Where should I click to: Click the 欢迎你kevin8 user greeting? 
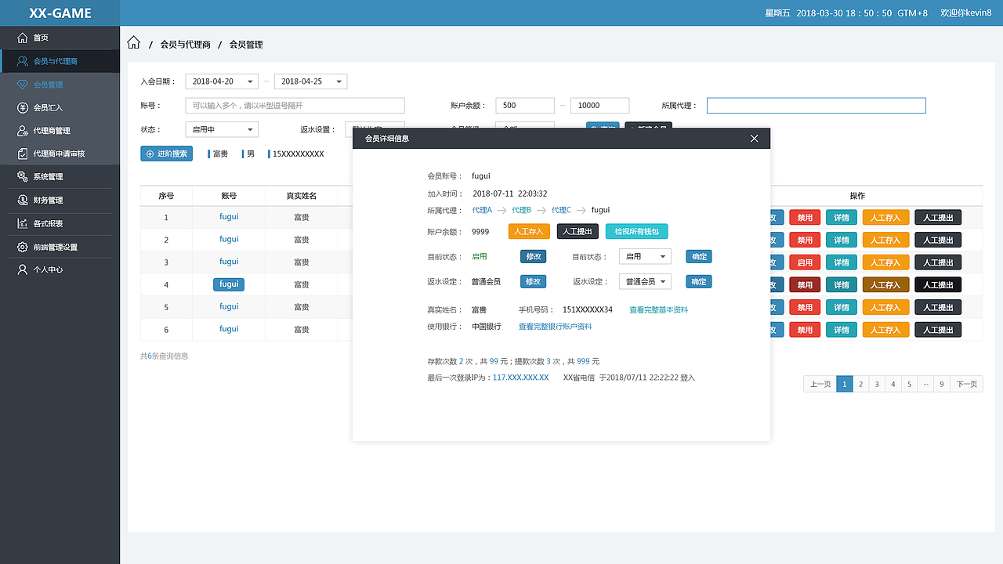tap(966, 13)
